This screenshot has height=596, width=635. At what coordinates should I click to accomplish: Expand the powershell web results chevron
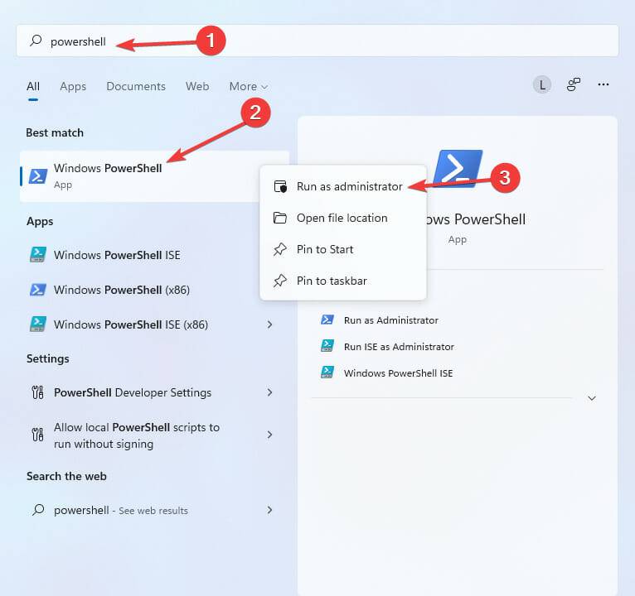pos(269,510)
